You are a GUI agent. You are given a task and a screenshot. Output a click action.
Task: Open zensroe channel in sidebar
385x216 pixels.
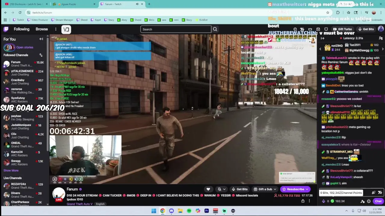[x=23, y=91]
